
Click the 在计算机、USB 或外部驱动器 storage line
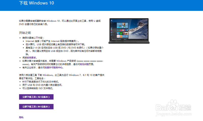pyautogui.click(x=55, y=44)
